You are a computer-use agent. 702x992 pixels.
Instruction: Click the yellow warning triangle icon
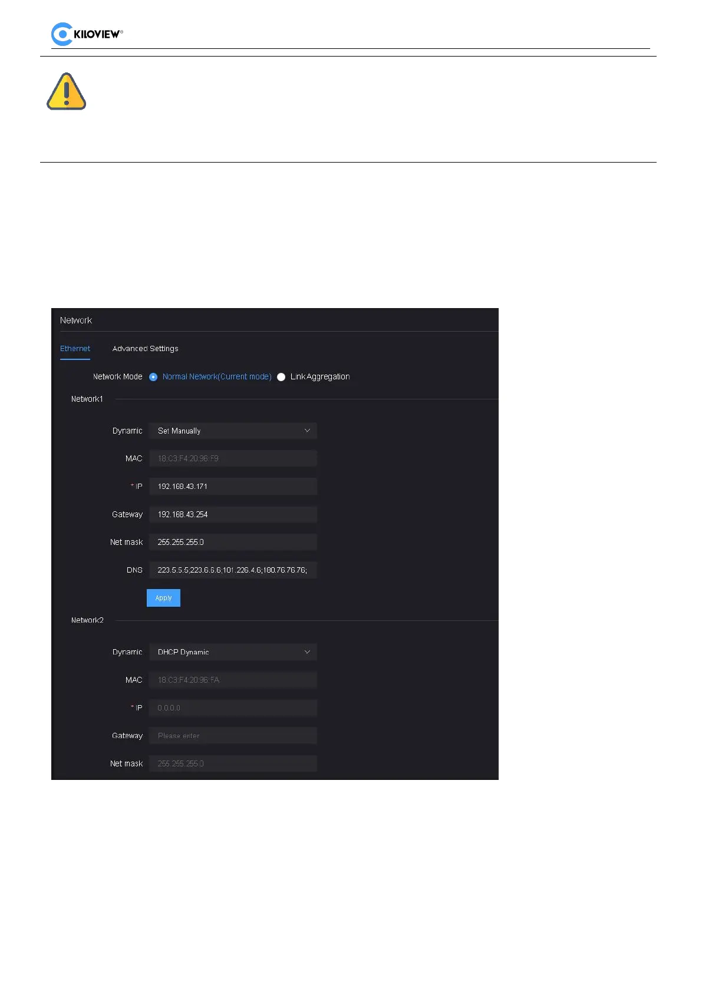point(67,92)
